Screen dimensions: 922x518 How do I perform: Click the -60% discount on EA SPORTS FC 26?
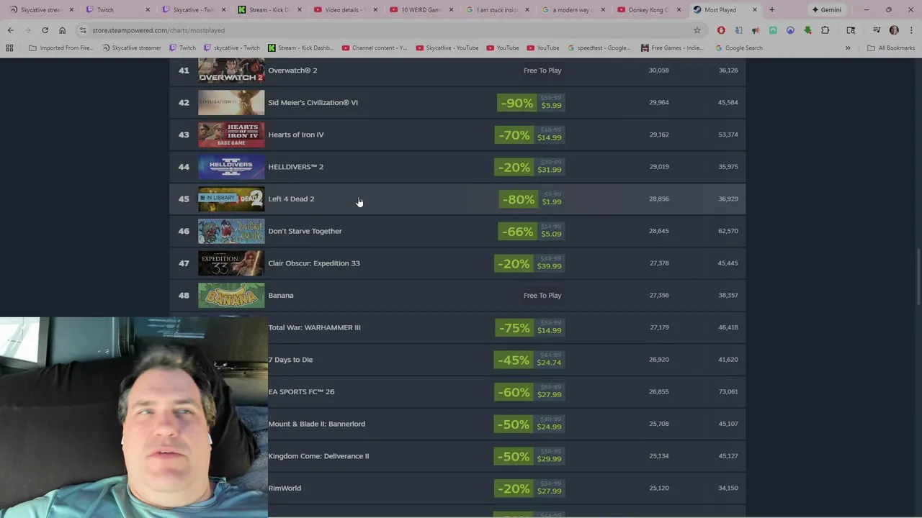[514, 392]
